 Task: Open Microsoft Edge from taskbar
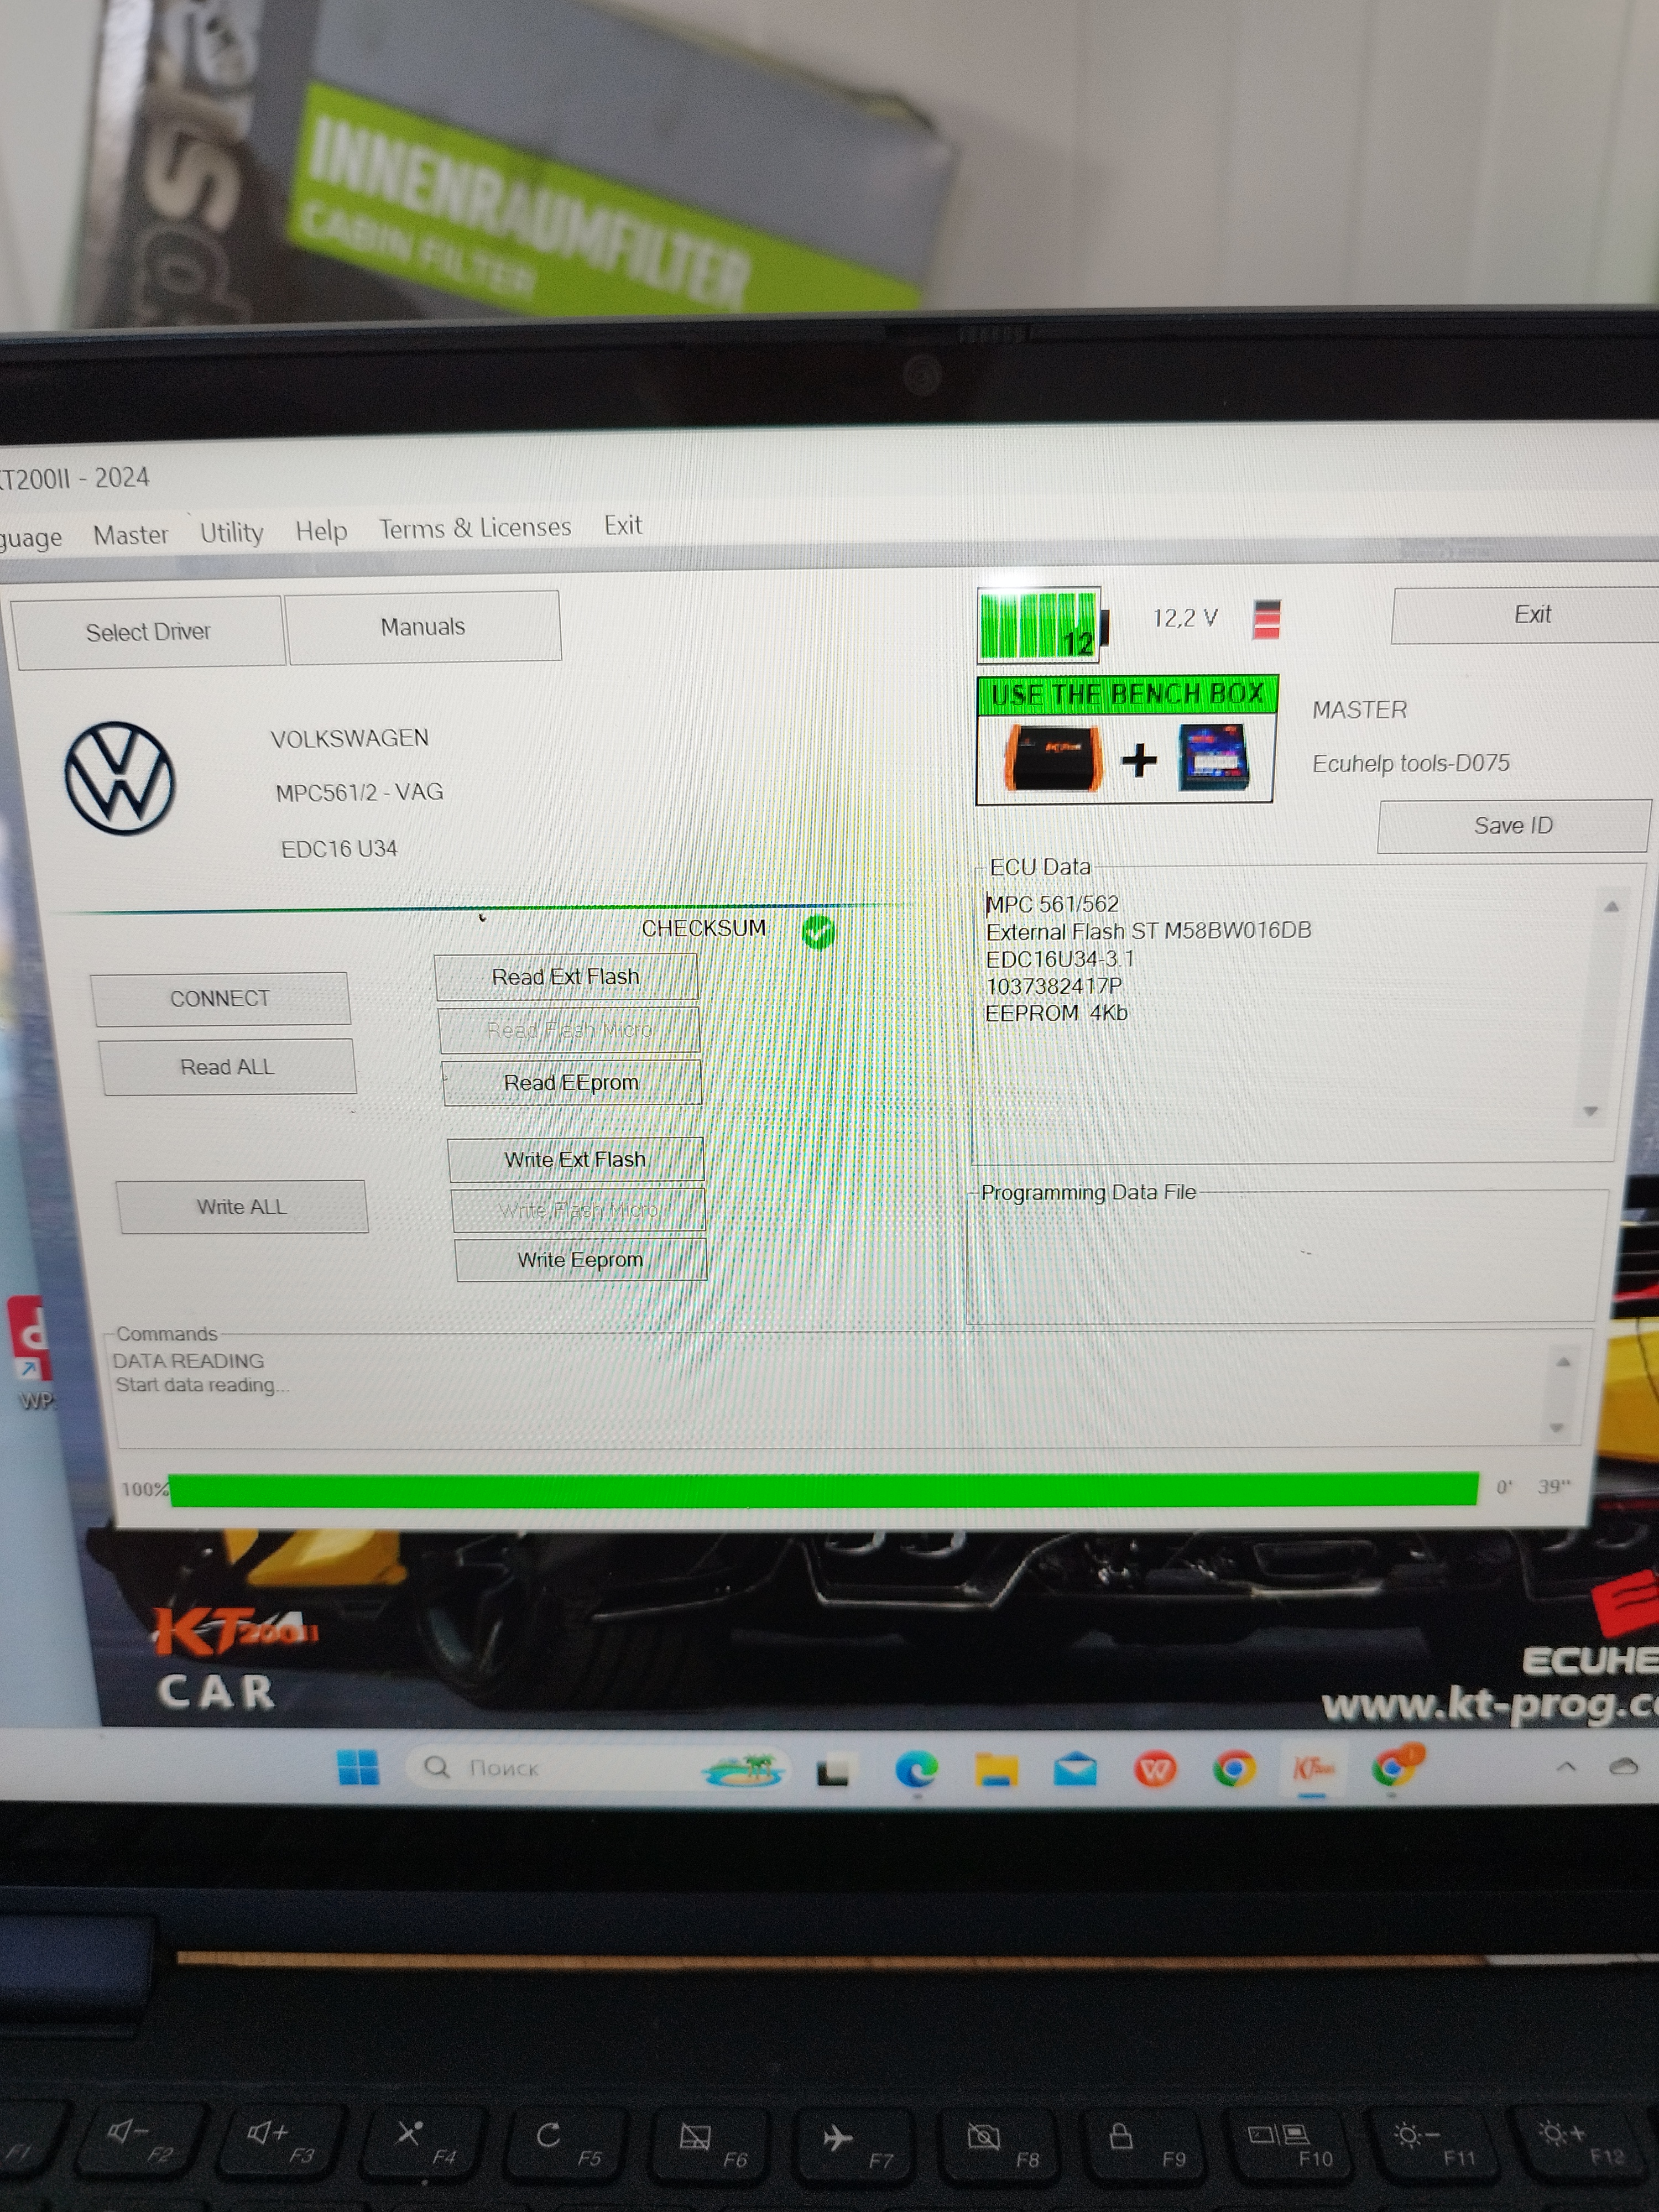click(916, 1770)
